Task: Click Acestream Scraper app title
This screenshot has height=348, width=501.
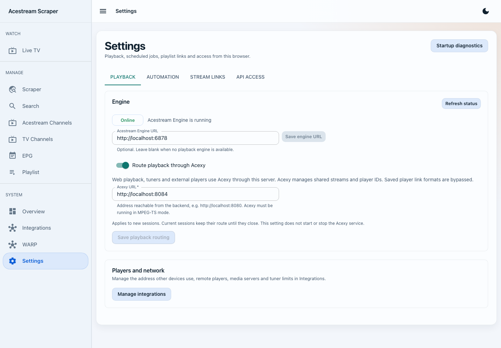Action: 33,11
